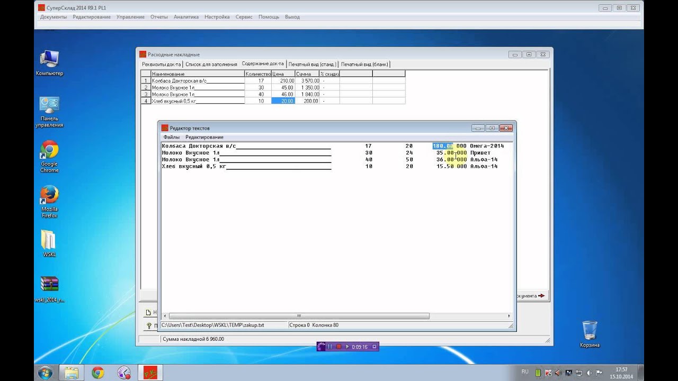Click the Windows Start button
Screen dimensions: 678x381
tap(45, 373)
